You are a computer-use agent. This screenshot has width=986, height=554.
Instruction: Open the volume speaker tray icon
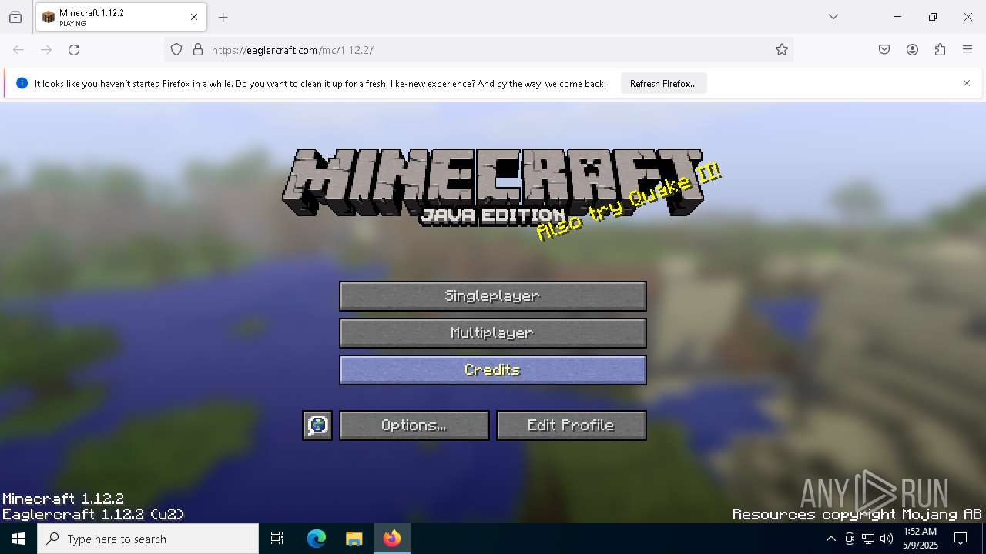click(x=887, y=539)
